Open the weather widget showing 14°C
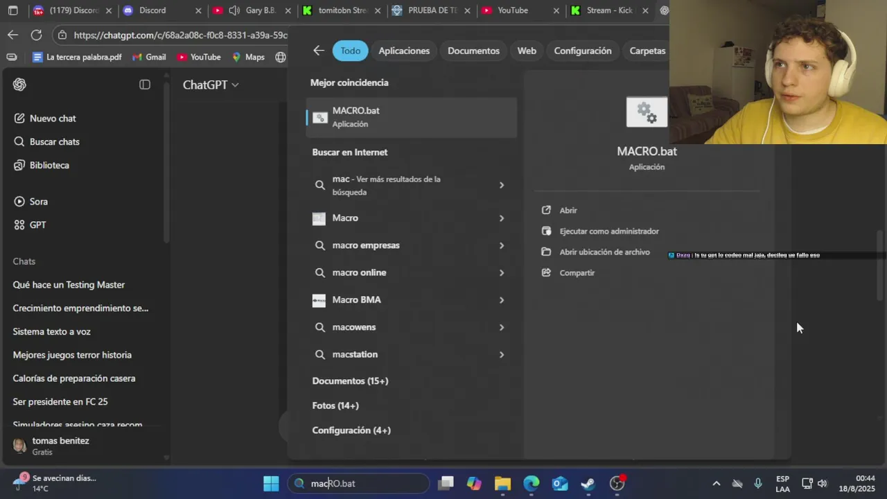The height and width of the screenshot is (499, 887). point(54,483)
